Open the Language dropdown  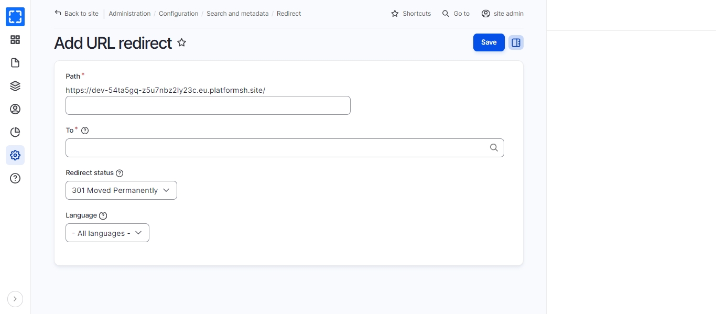click(x=107, y=233)
